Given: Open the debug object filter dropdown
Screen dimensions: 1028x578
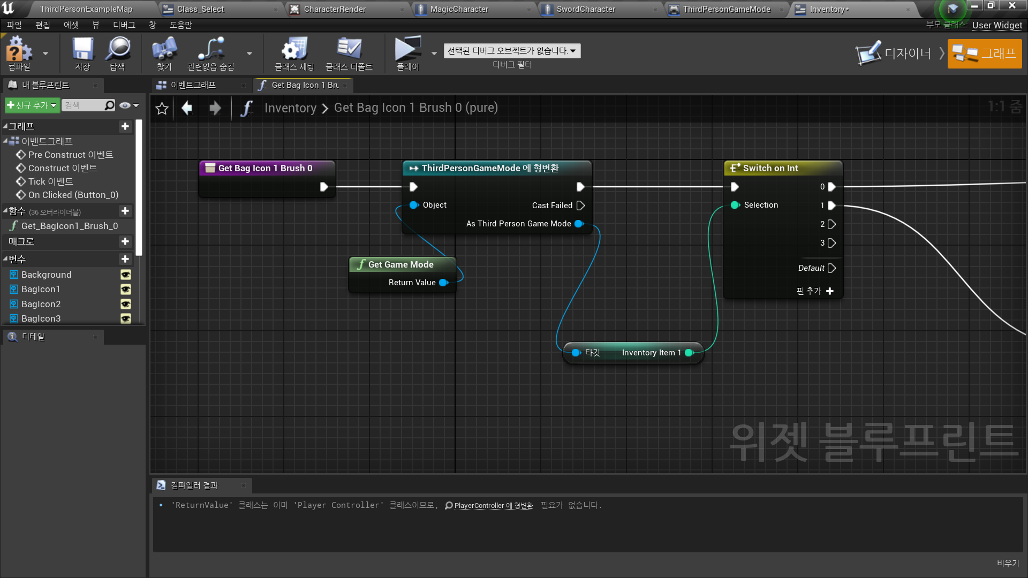Looking at the screenshot, I should click(x=512, y=51).
